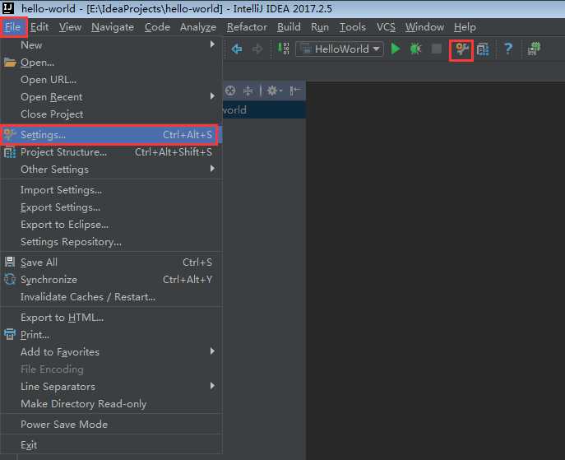Open the Tools menu
The image size is (565, 460).
tap(353, 27)
